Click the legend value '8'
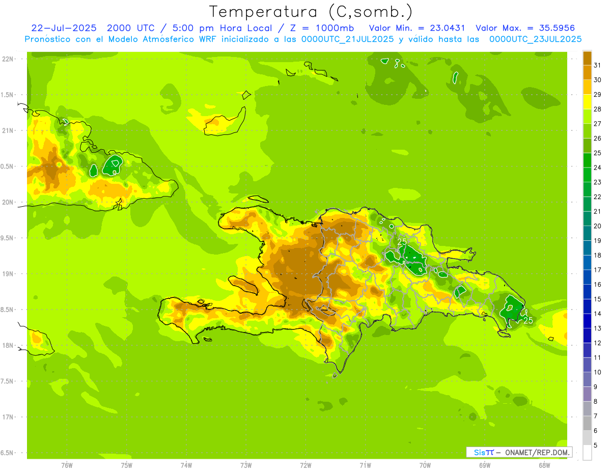Viewport: 611px width, 472px height. [596, 401]
